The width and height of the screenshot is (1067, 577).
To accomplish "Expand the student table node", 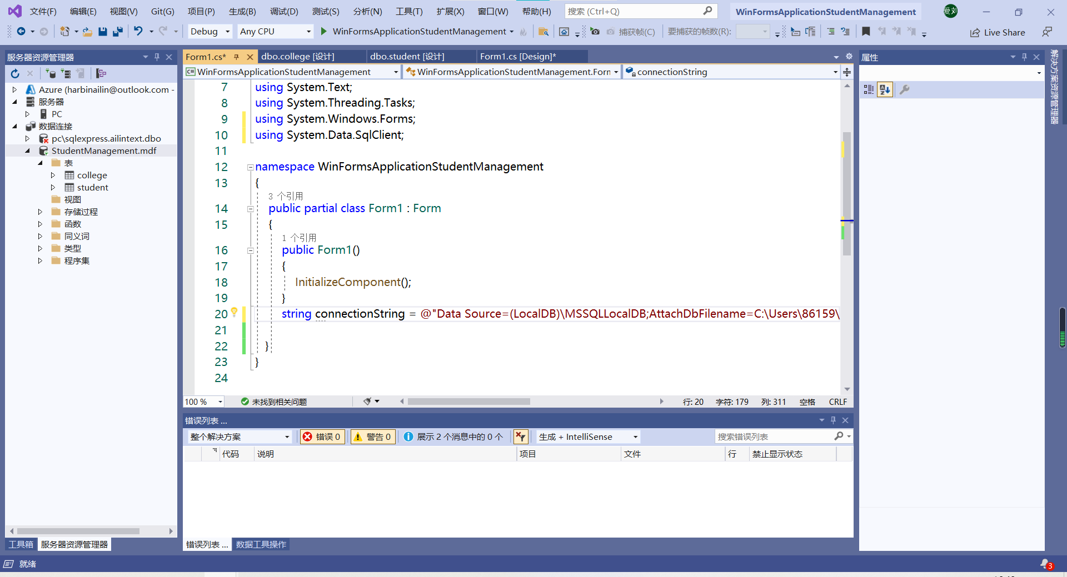I will pos(53,187).
